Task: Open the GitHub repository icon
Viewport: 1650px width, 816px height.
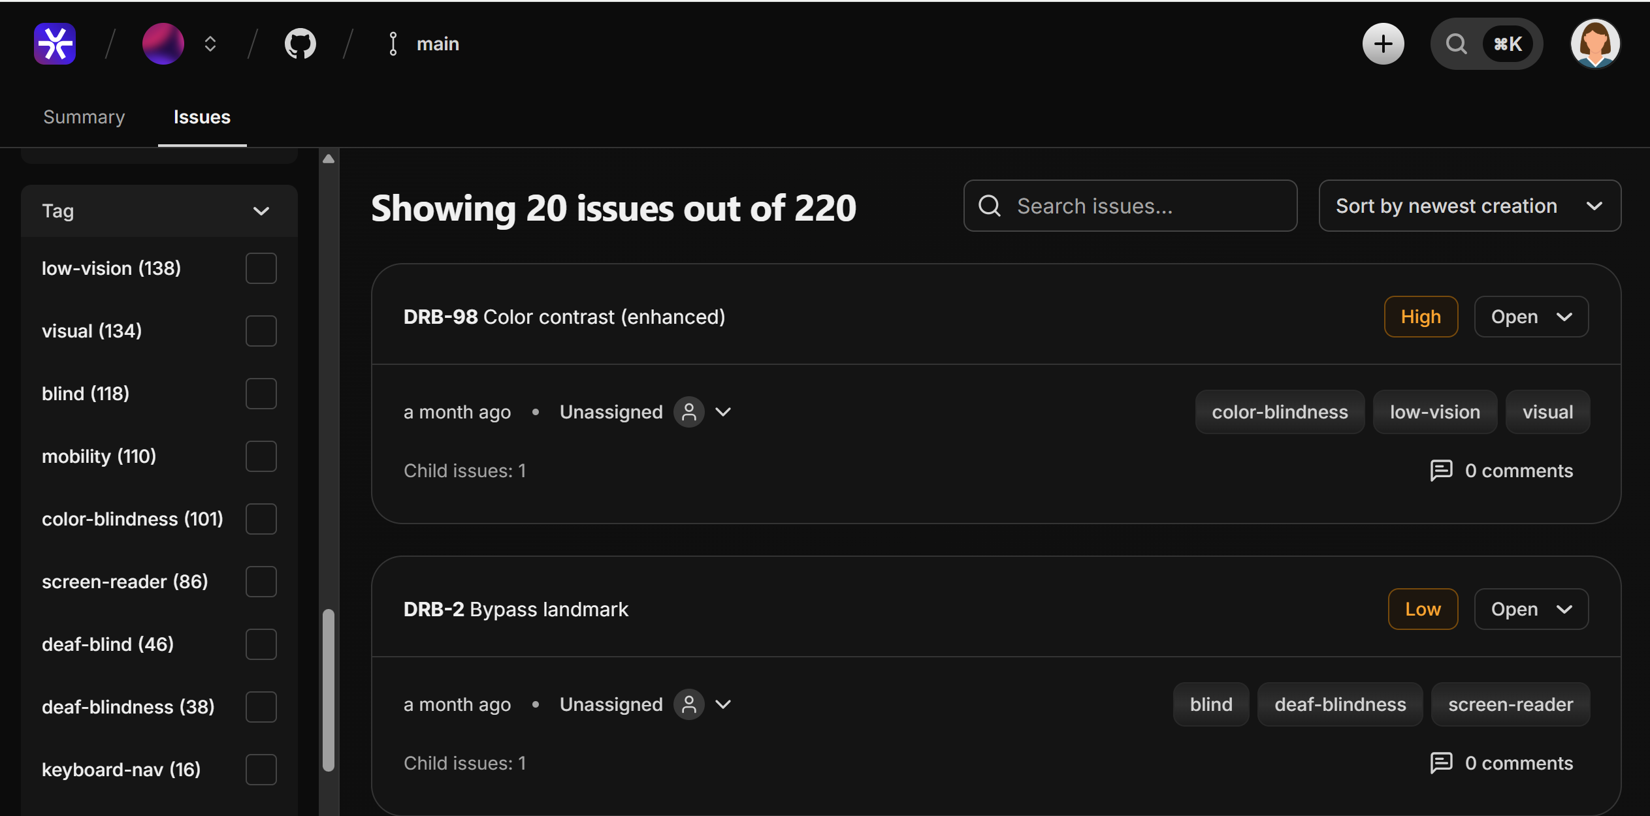Action: [x=300, y=43]
